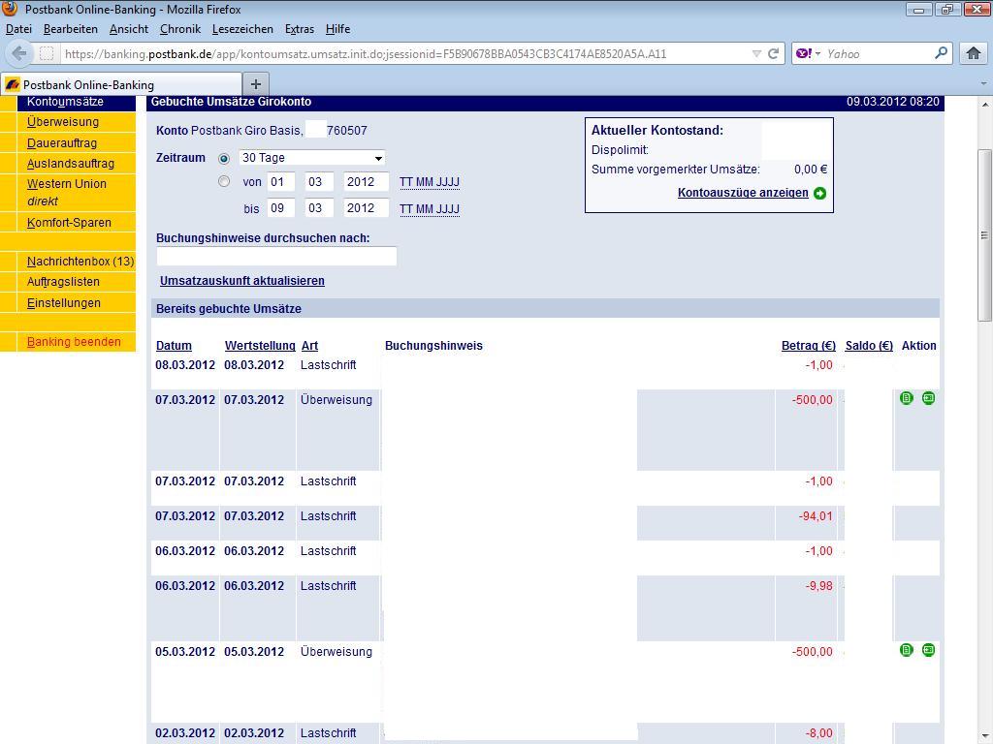Open the Datei menu
Viewport: 993px width, 744px height.
point(18,29)
